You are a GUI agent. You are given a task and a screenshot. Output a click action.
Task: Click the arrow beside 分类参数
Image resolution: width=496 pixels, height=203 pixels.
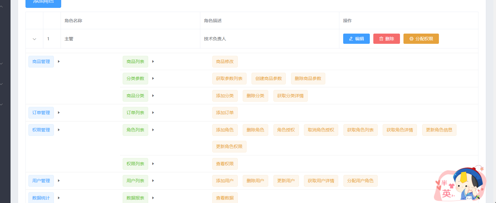(x=153, y=79)
